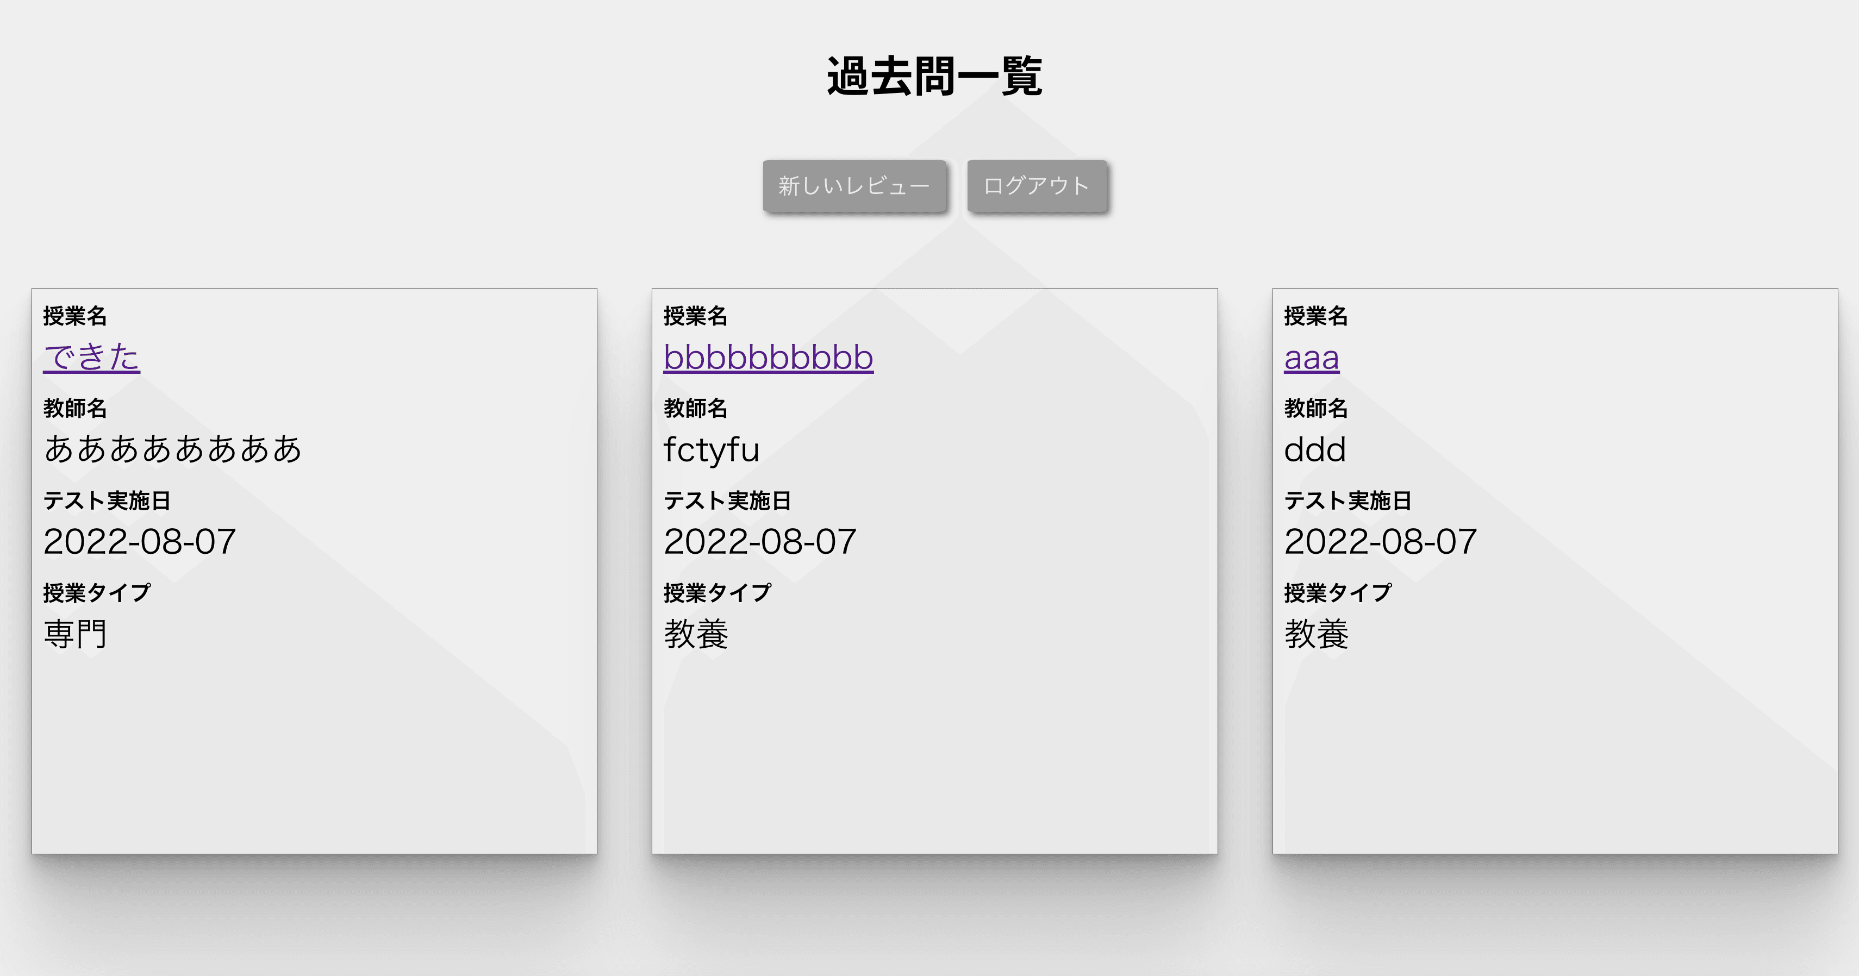
Task: Select class type 専門
Action: [75, 634]
